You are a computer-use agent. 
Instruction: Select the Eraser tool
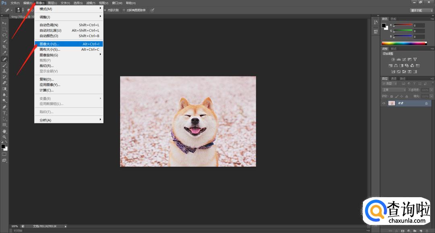point(4,82)
